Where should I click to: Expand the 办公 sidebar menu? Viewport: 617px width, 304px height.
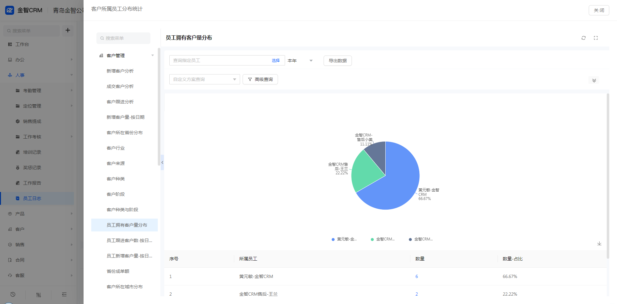tap(39, 60)
